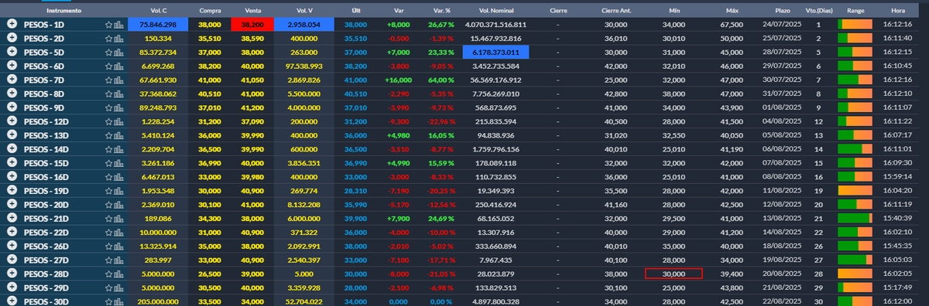
Task: Expand the PESOS - 1D row
Action: tap(12, 25)
